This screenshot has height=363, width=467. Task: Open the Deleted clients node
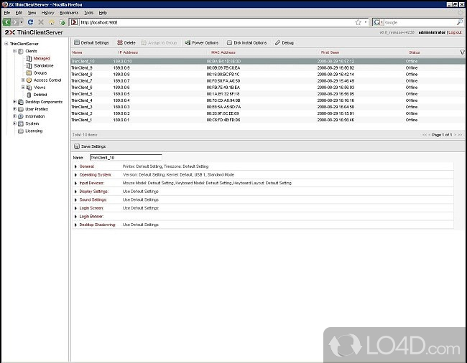(40, 95)
